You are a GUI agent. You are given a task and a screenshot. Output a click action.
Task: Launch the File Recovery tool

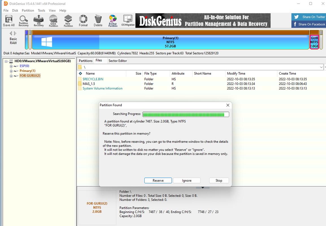(39, 21)
